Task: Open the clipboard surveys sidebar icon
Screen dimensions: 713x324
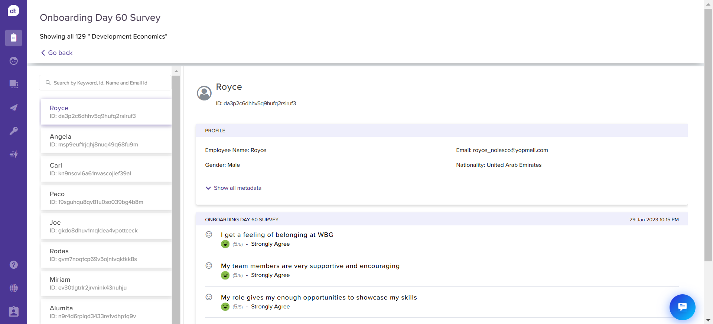Action: [13, 38]
